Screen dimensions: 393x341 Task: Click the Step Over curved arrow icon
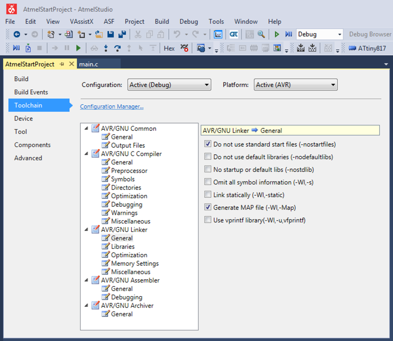(x=117, y=48)
